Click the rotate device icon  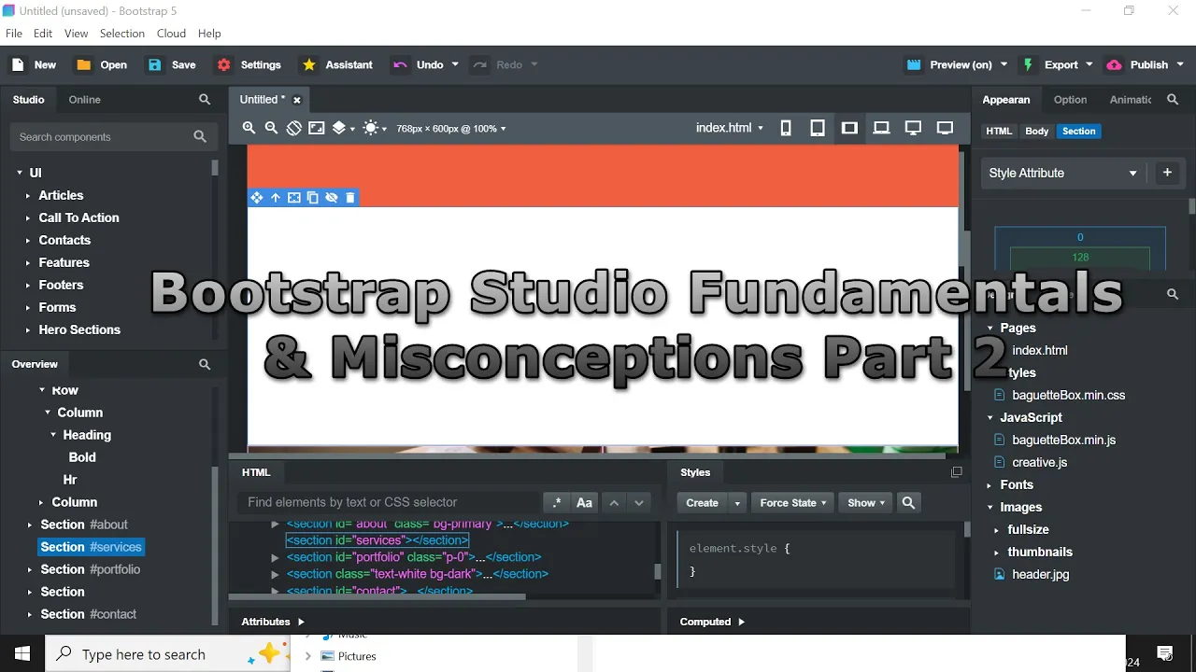tap(293, 128)
